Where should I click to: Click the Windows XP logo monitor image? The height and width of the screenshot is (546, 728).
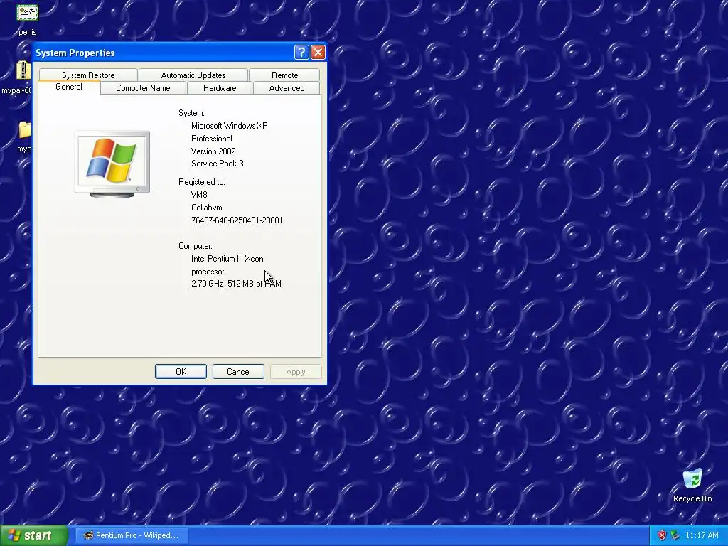pyautogui.click(x=112, y=164)
